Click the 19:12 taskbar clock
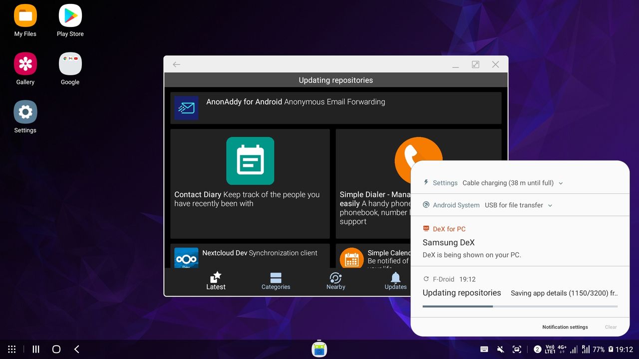This screenshot has width=639, height=359. coord(625,350)
